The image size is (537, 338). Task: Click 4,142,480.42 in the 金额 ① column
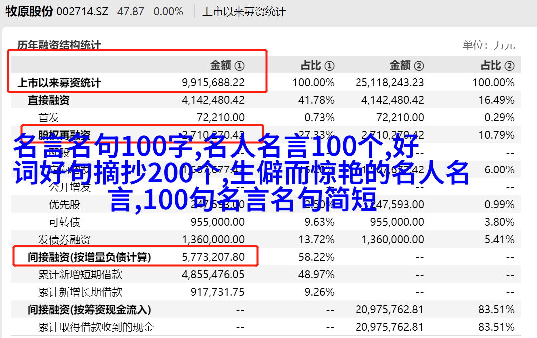point(213,100)
